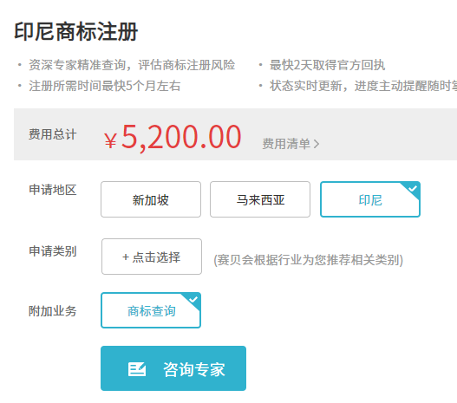Click the 注册所需时间最快5个月左右 bullet text
This screenshot has width=457, height=403.
[x=105, y=86]
